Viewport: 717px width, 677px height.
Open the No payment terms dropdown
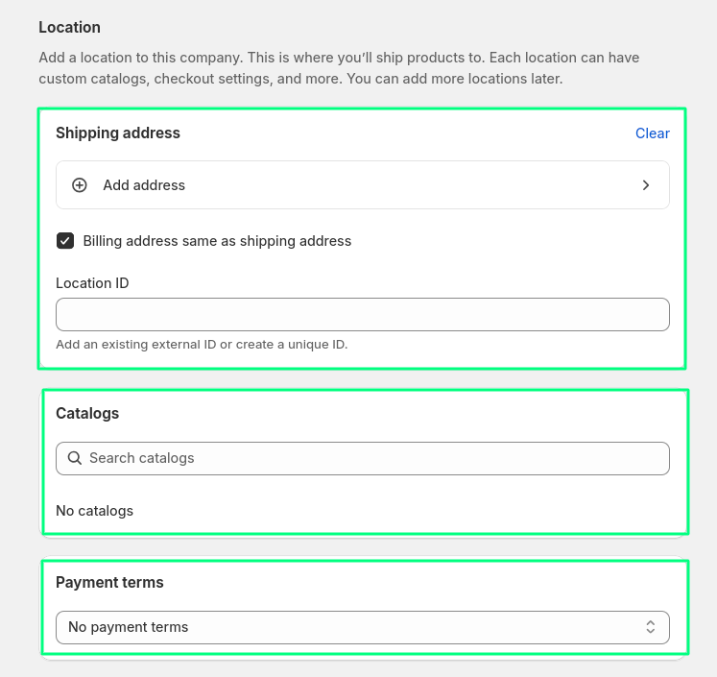tap(362, 627)
